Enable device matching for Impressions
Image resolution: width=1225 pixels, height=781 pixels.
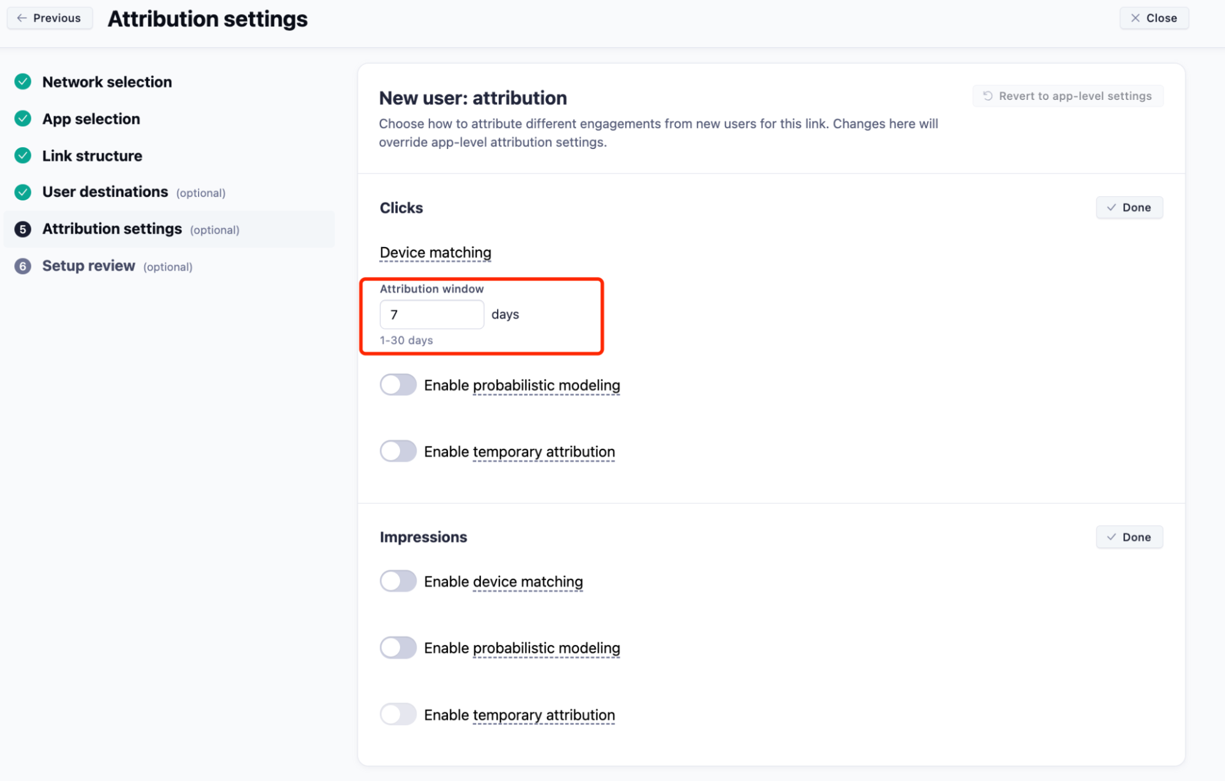398,581
